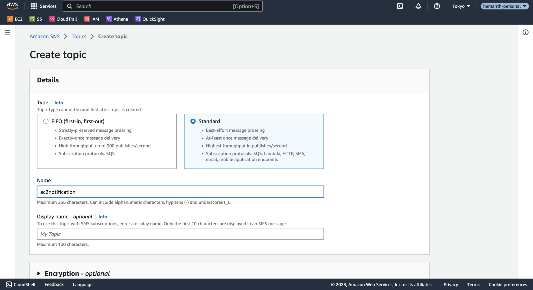Open the hemanth-personal account dropdown
This screenshot has width=533, height=290.
tap(504, 6)
